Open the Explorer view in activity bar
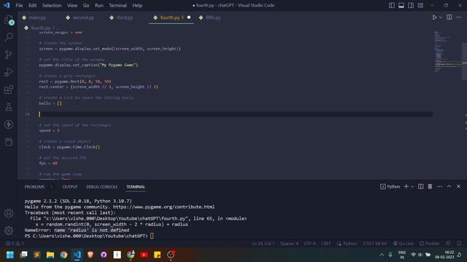This screenshot has height=262, width=467. click(x=9, y=20)
